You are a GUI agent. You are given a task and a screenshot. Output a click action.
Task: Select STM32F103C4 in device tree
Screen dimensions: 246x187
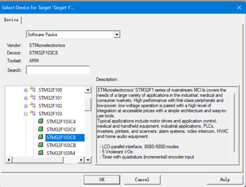coord(61,122)
